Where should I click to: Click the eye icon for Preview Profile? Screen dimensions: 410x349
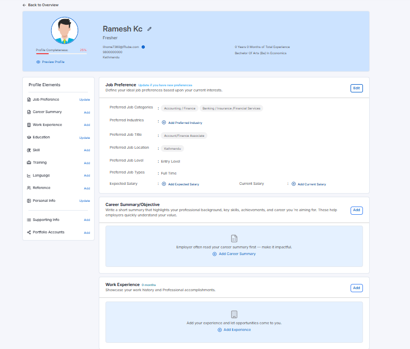coord(38,61)
